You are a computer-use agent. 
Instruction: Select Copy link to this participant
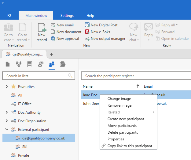[x=130, y=146]
